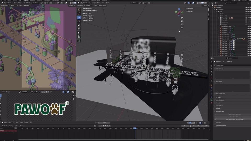251x141 pixels.
Task: Open the Object Data green triangle tab
Action: coord(212,100)
